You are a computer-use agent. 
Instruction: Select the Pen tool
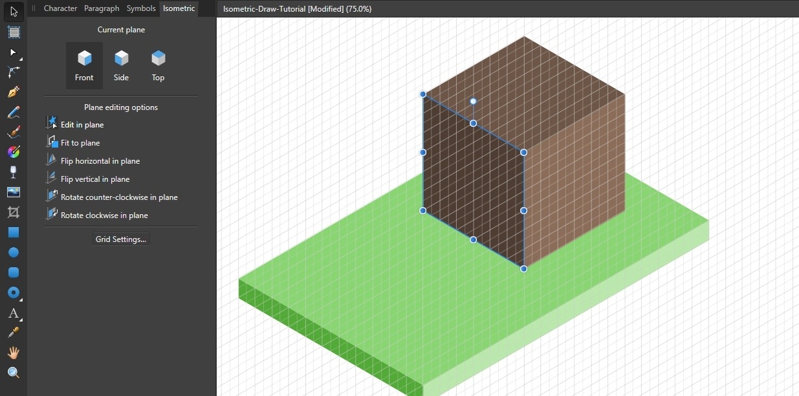pos(13,92)
